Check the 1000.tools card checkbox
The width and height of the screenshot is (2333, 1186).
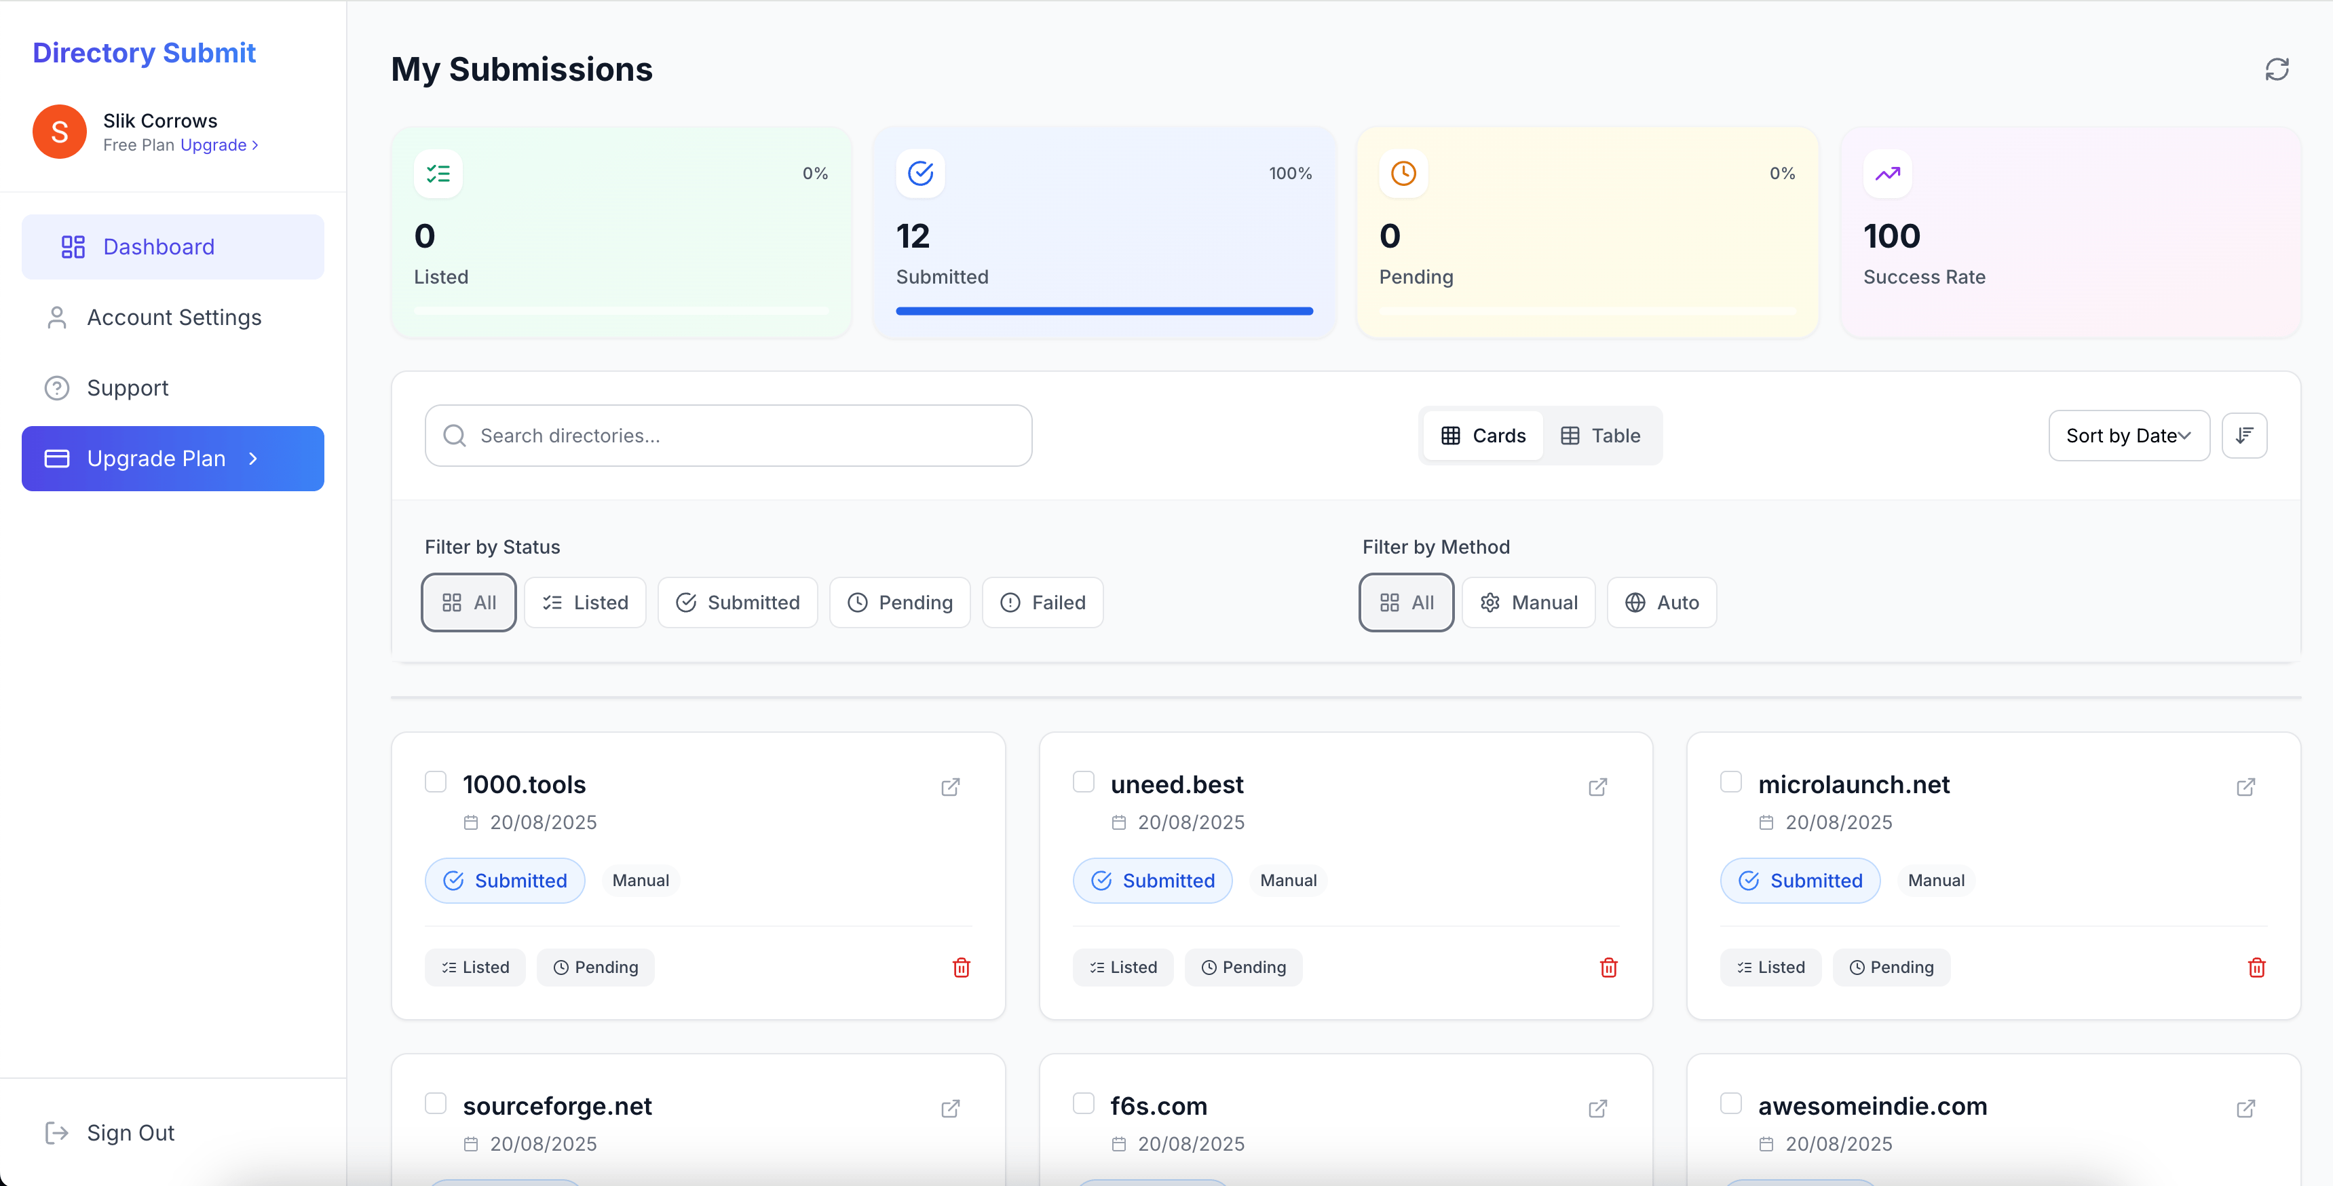pos(436,782)
